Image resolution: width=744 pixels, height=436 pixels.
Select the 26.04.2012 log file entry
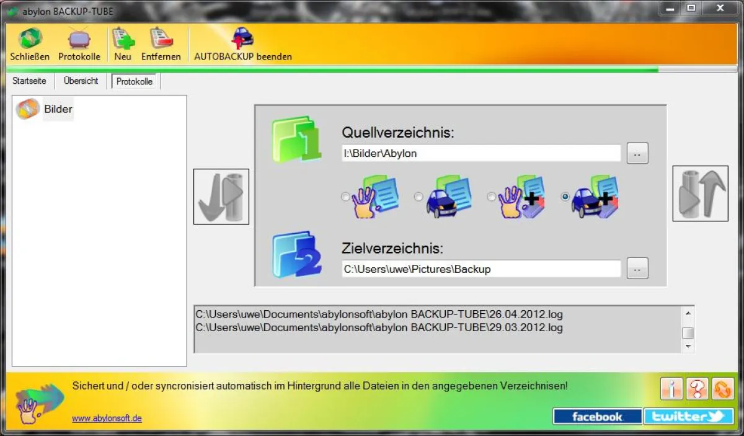click(x=379, y=314)
